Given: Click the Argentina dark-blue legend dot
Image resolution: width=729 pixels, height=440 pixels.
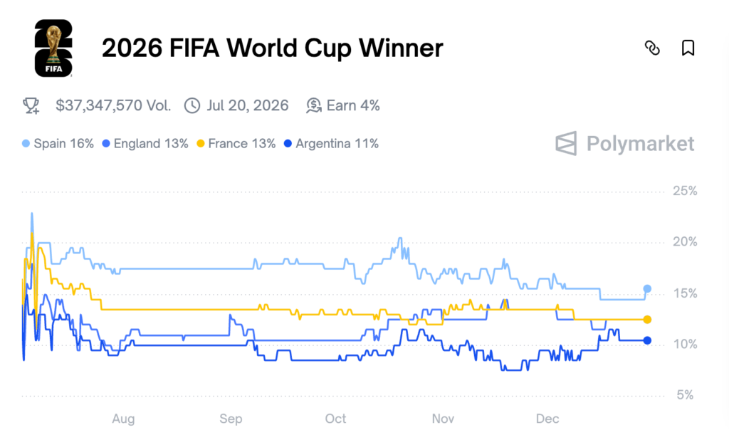Looking at the screenshot, I should [288, 144].
